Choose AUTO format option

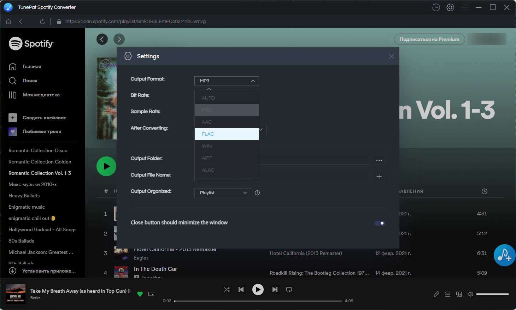[x=227, y=98]
